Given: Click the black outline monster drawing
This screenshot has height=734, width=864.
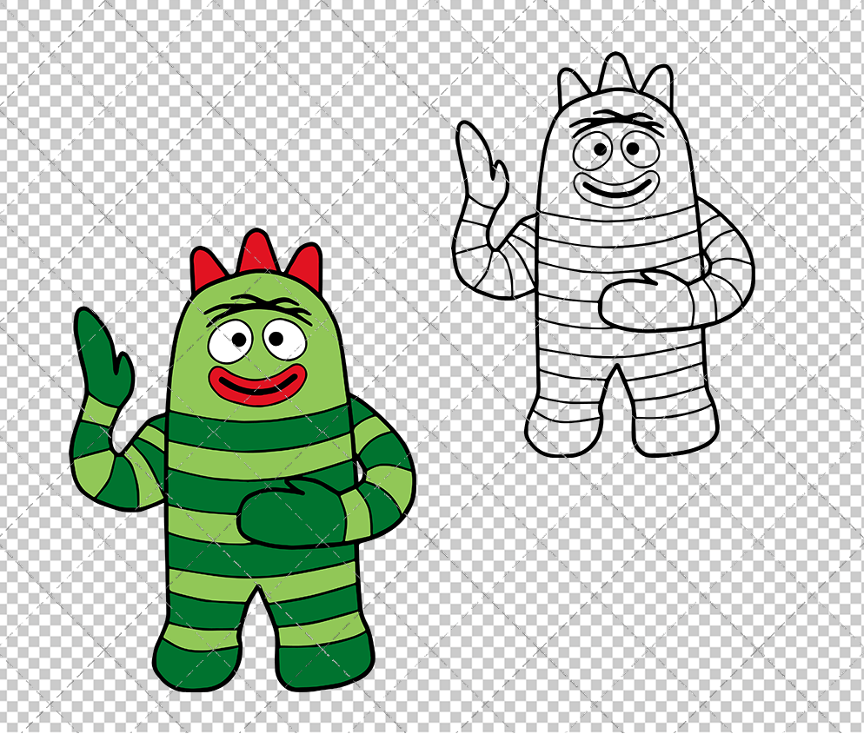Looking at the screenshot, I should 603,255.
